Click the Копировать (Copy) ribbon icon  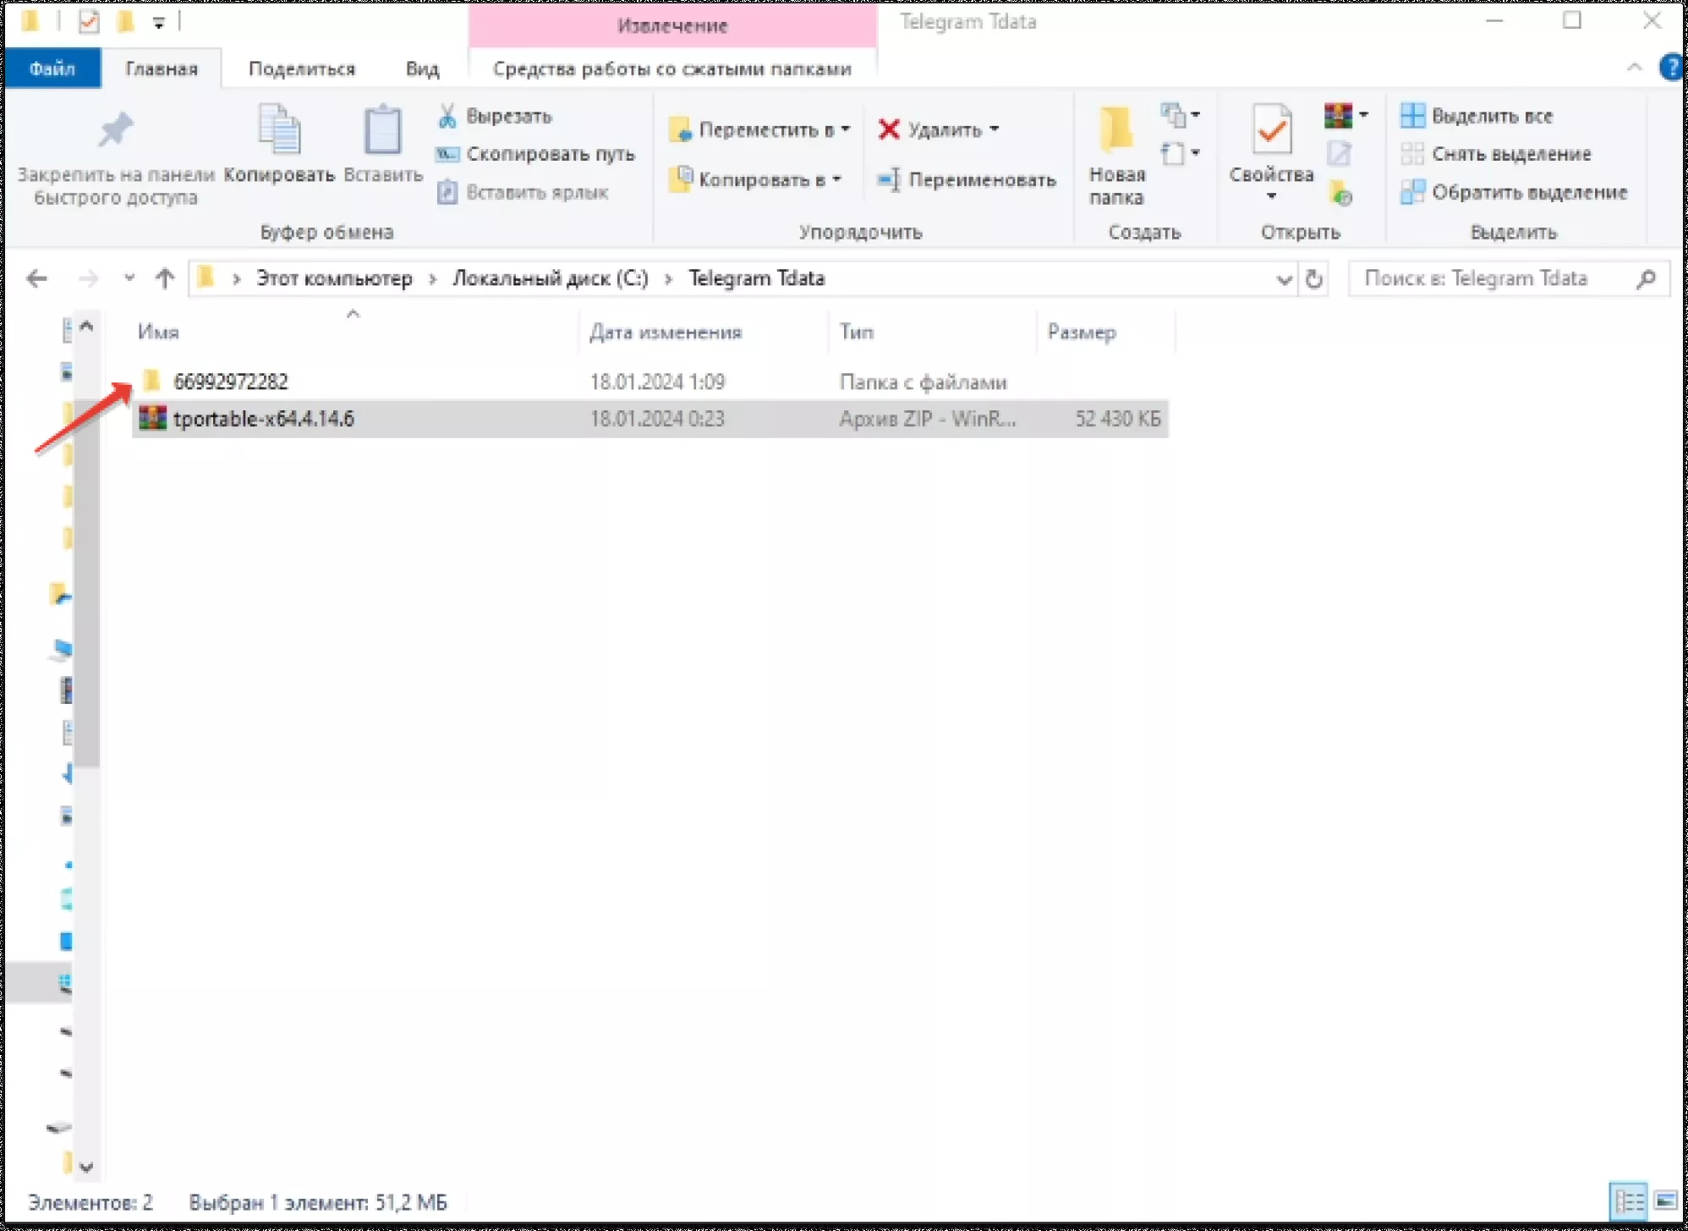(x=279, y=129)
